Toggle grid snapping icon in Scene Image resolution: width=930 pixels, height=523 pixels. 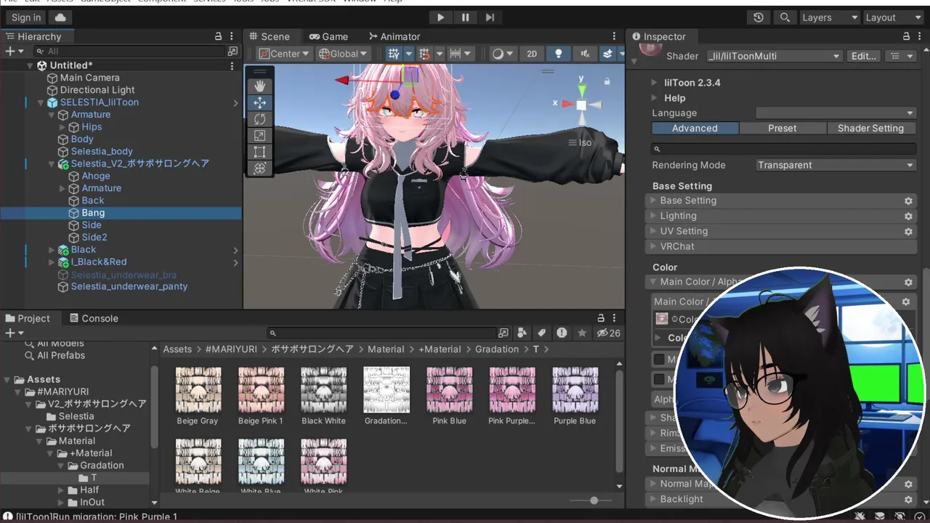(394, 54)
